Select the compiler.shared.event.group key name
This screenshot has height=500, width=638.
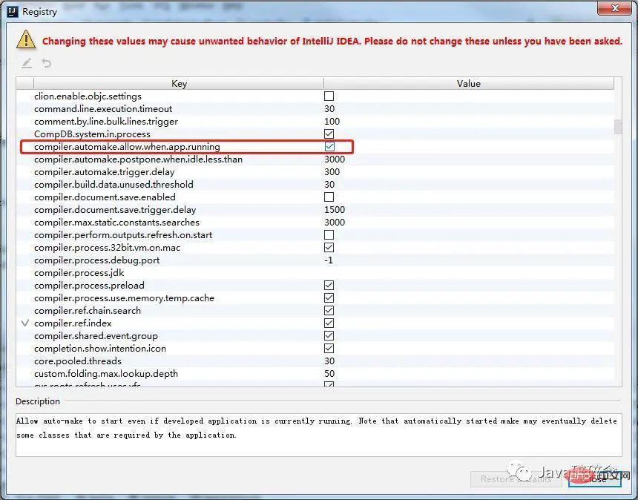[x=96, y=335]
